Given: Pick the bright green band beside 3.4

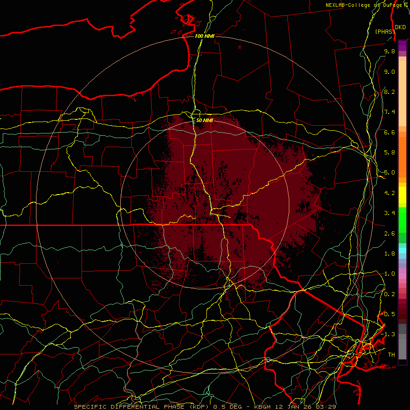Looking at the screenshot, I should point(402,220).
